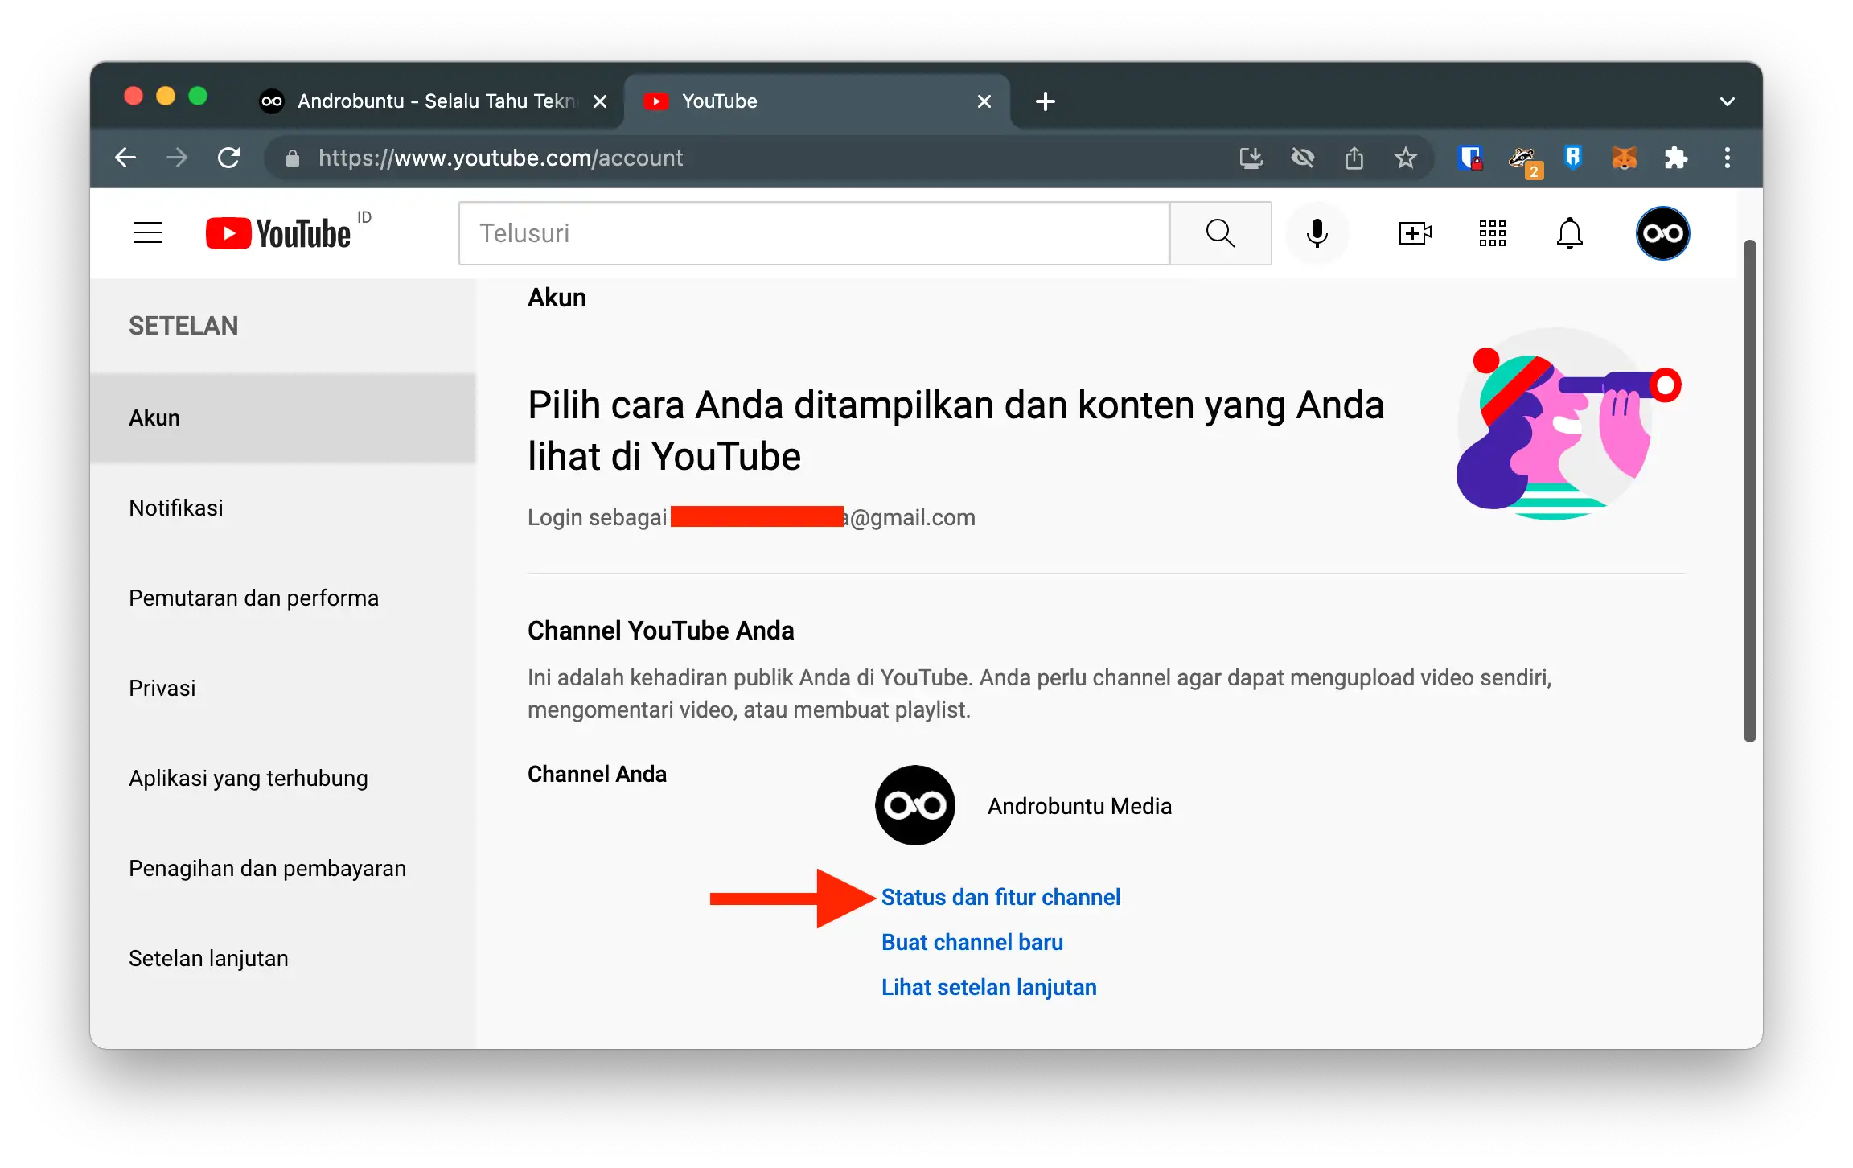This screenshot has height=1168, width=1853.
Task: Click the YouTube logo to go home
Action: [x=277, y=232]
